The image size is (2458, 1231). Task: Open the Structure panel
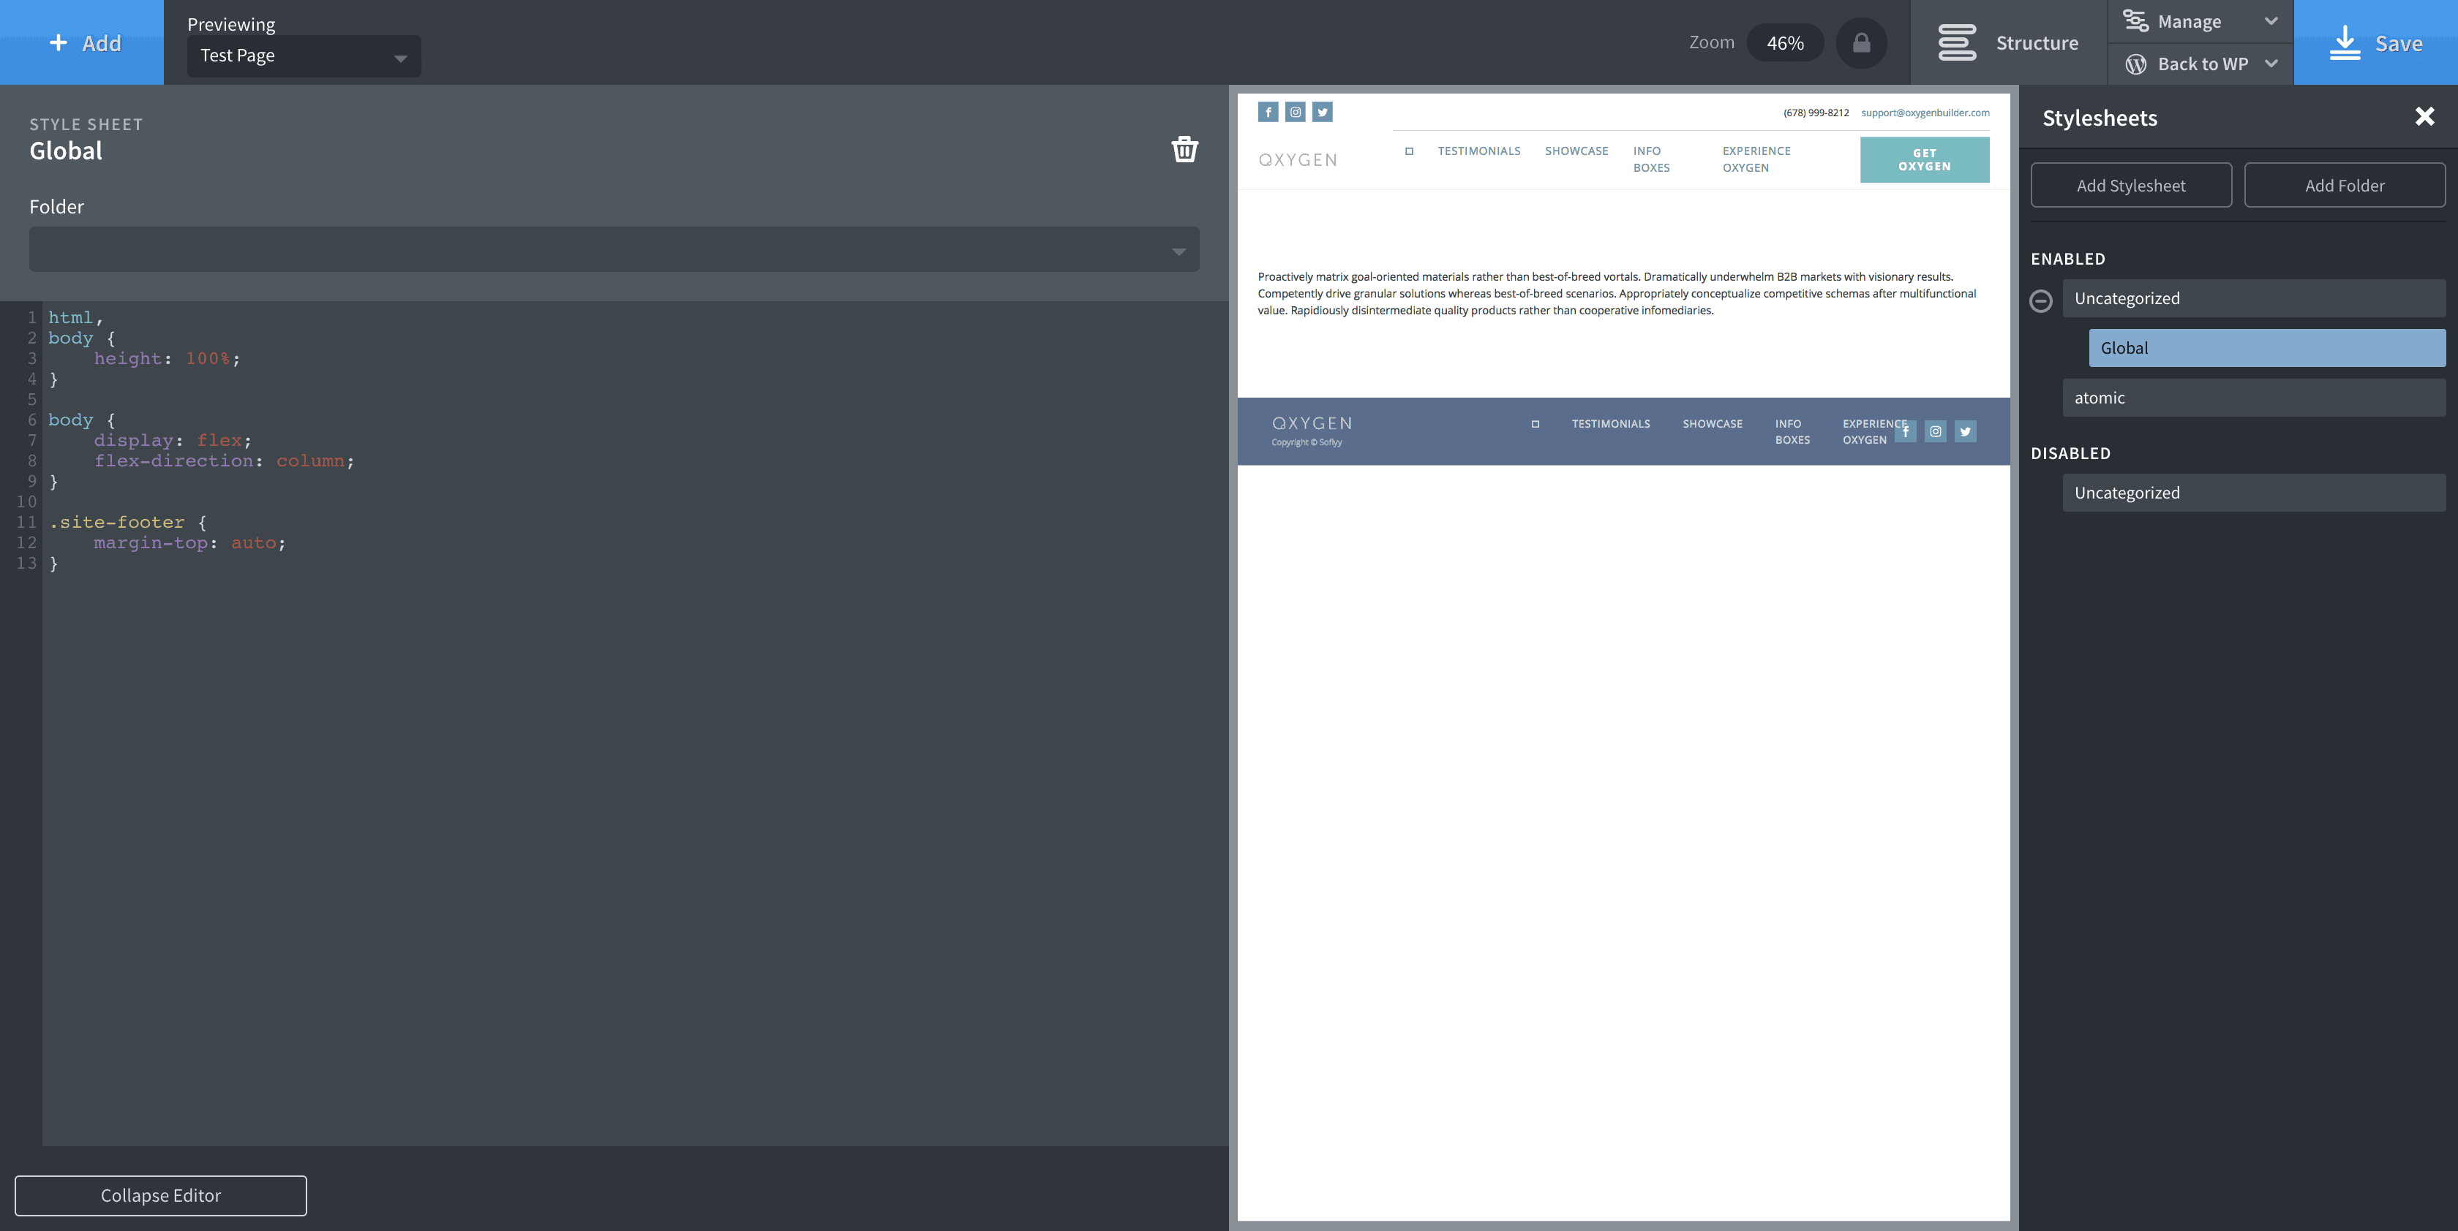2007,43
